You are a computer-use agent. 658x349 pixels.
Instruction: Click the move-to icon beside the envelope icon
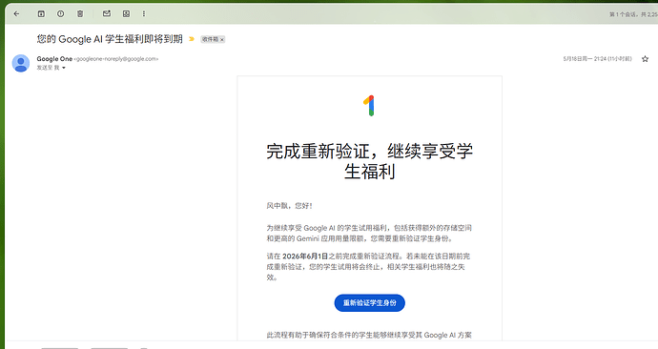[126, 14]
